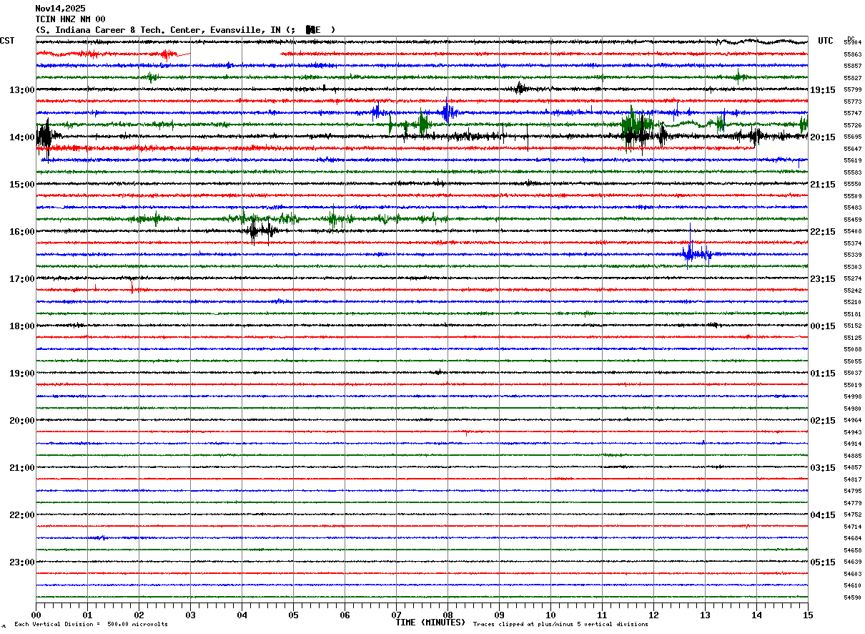Click the 05:15 UTC time label
This screenshot has width=865, height=634.
point(822,562)
